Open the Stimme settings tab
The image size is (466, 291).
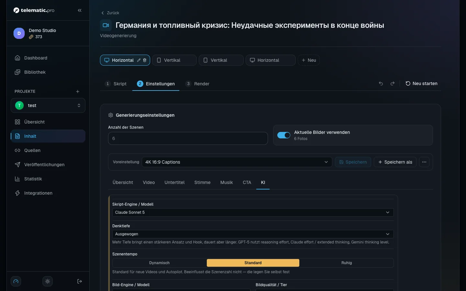click(203, 182)
